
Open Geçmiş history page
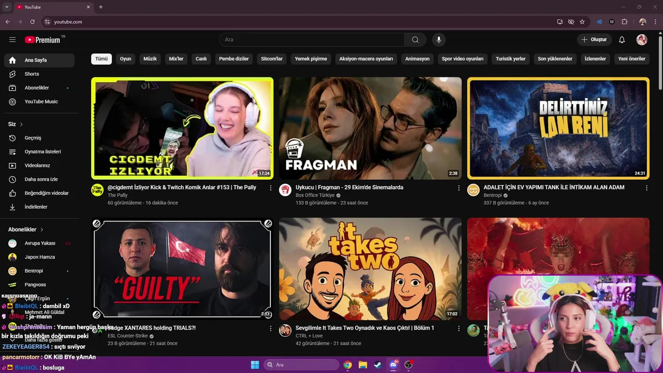coord(39,138)
